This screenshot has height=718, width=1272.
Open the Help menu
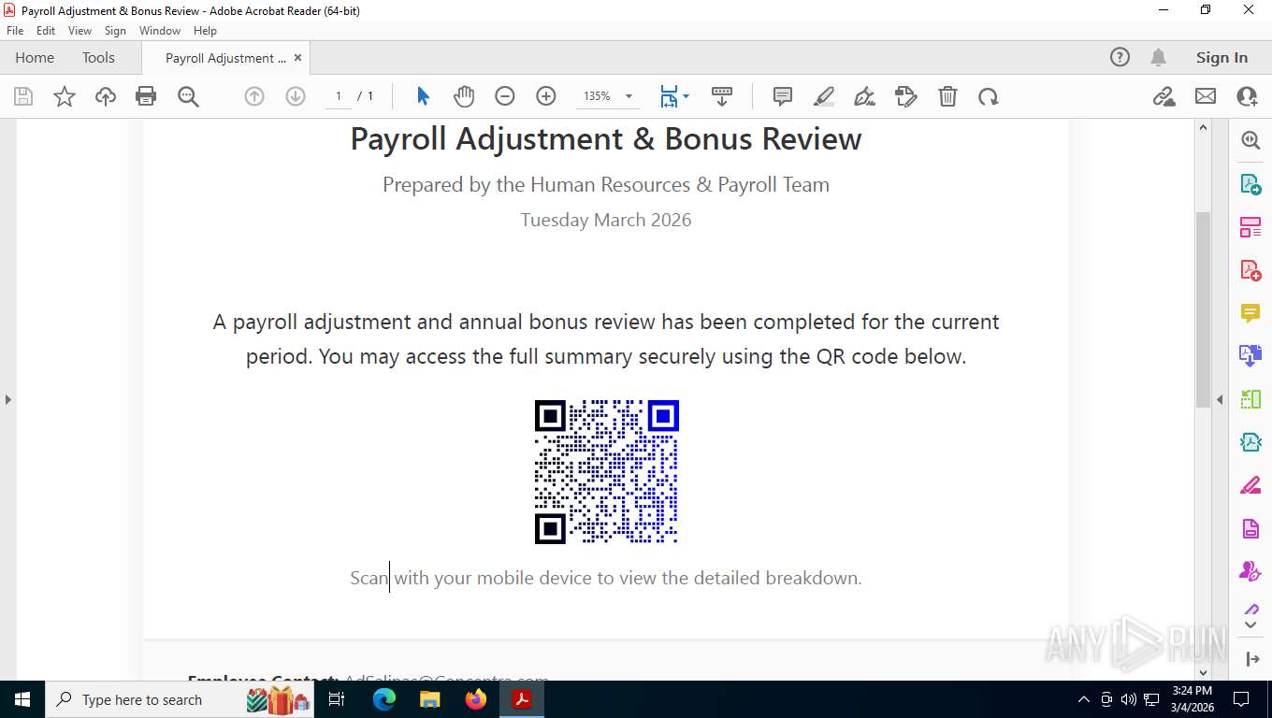coord(205,31)
